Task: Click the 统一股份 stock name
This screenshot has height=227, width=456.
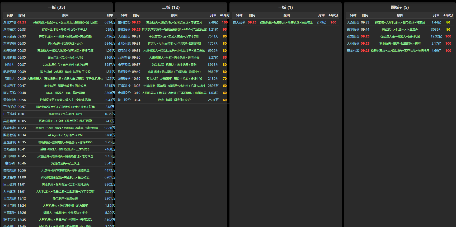Action: click(124, 100)
